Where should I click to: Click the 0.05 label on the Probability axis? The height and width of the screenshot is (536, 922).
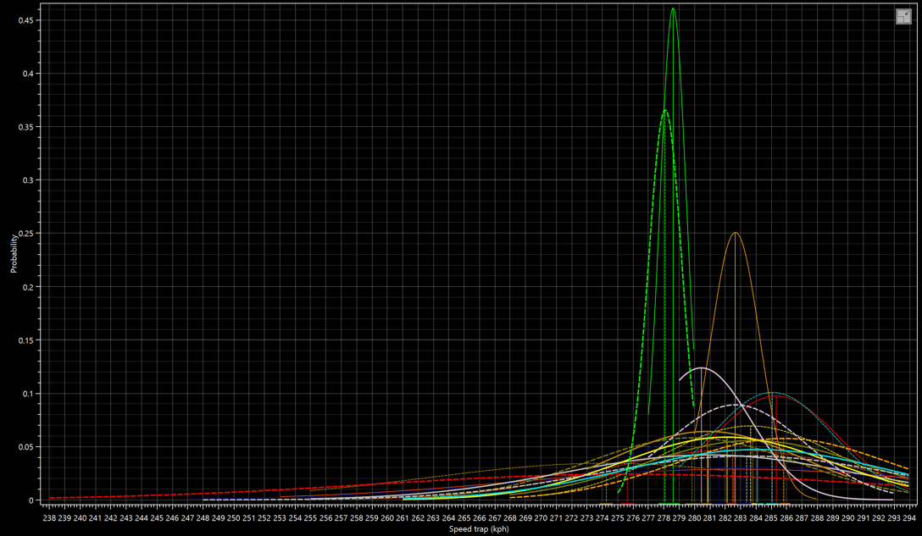pyautogui.click(x=25, y=447)
